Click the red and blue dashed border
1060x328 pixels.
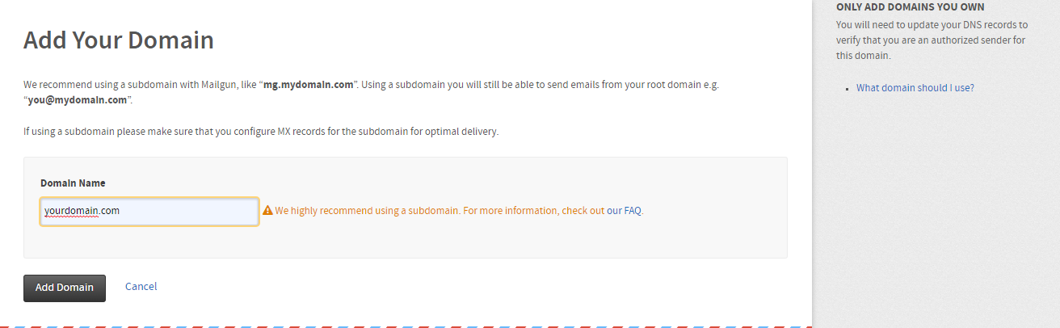pyautogui.click(x=404, y=326)
